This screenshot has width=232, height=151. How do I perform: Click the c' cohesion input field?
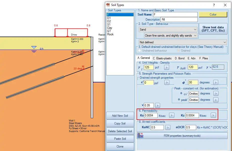149,83
